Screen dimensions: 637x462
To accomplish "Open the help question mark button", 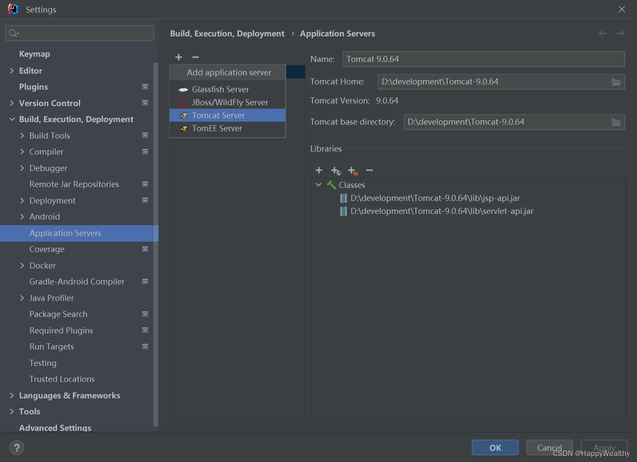I will click(x=17, y=448).
